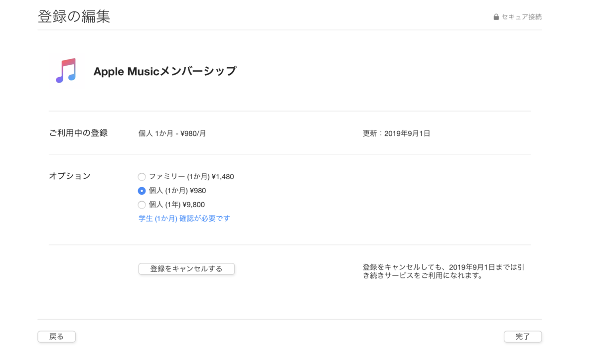
Task: Select the ファミリー (1か月) ¥1,480 plan
Action: coord(142,176)
